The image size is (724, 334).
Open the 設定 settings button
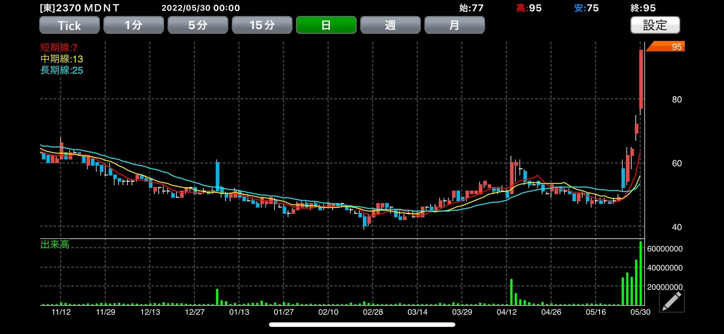coord(655,25)
